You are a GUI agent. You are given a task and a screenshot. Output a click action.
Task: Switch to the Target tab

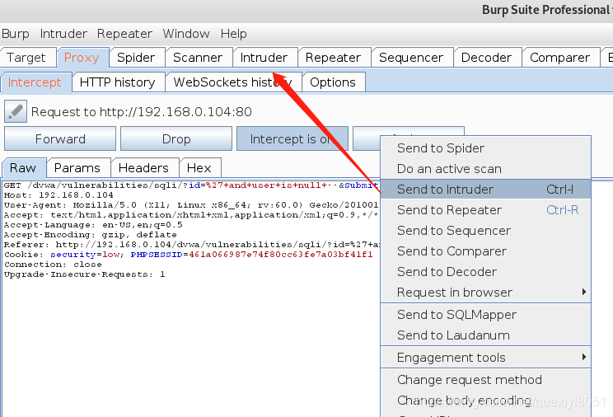pyautogui.click(x=28, y=58)
